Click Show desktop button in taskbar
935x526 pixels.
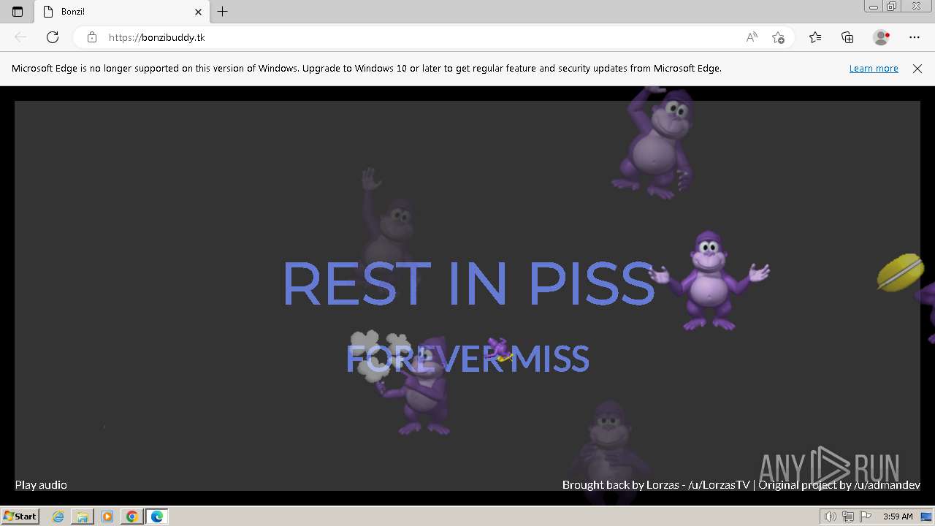927,517
